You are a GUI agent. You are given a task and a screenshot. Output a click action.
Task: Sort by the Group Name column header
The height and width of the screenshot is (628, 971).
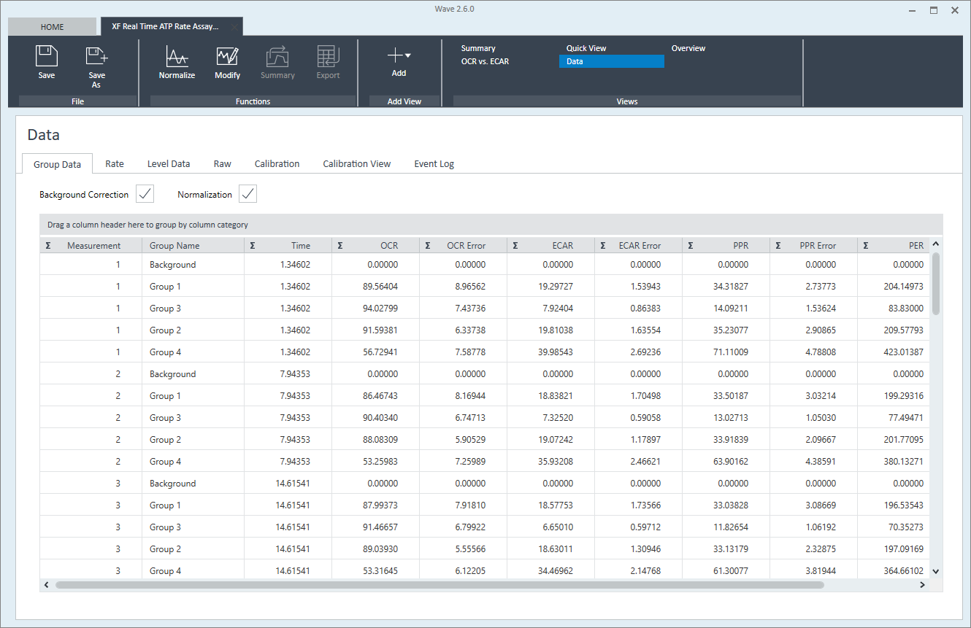pos(174,246)
